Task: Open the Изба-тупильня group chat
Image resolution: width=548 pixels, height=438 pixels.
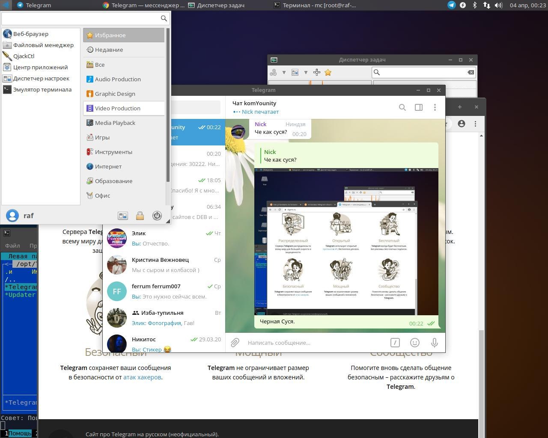Action: pyautogui.click(x=164, y=318)
